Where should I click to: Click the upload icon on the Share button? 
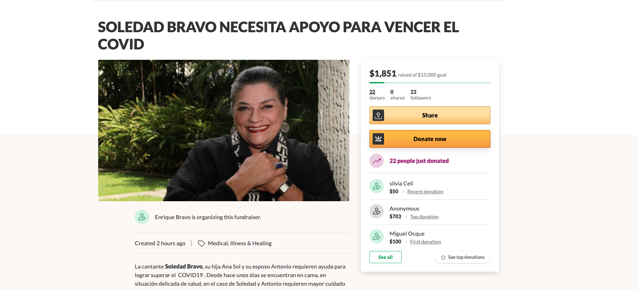pyautogui.click(x=378, y=115)
